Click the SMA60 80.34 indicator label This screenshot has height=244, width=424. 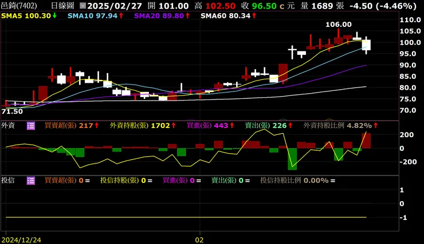[x=229, y=16]
